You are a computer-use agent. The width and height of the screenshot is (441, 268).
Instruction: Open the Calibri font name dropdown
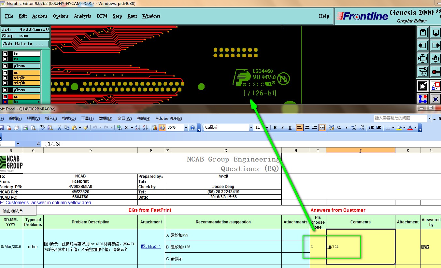coord(251,128)
